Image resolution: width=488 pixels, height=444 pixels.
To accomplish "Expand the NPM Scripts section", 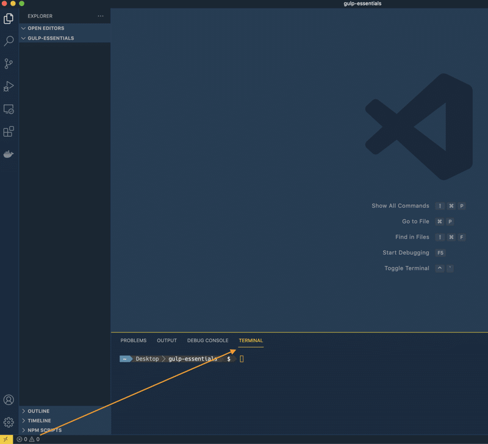I will click(x=65, y=431).
